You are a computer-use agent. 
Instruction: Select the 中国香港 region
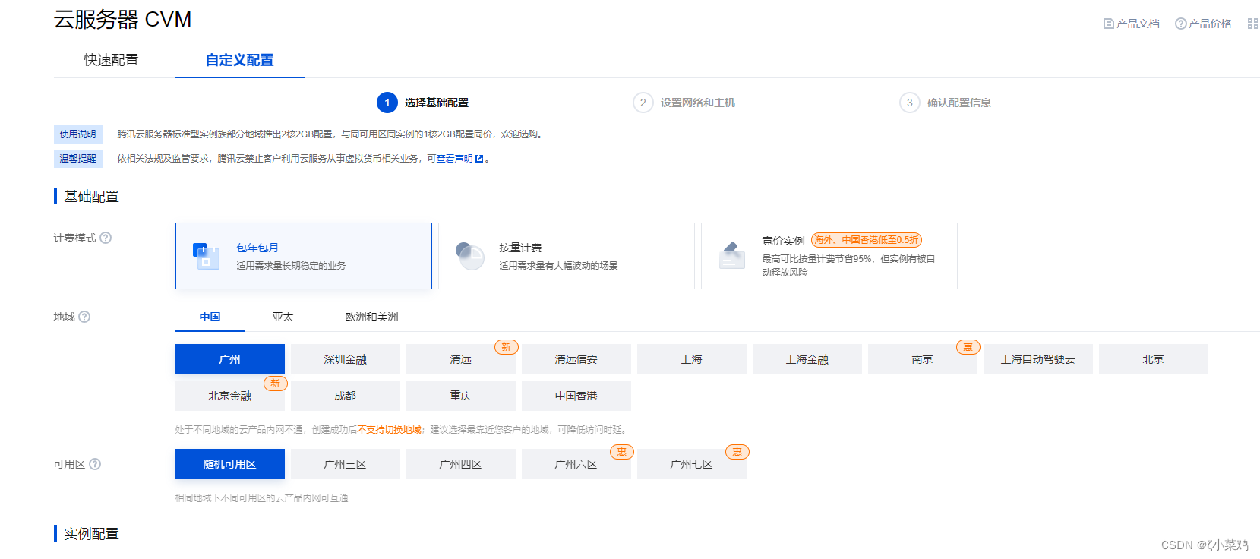pos(576,396)
